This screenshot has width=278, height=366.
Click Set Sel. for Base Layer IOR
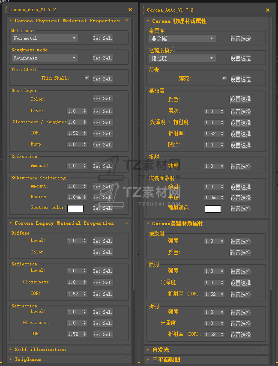[103, 134]
